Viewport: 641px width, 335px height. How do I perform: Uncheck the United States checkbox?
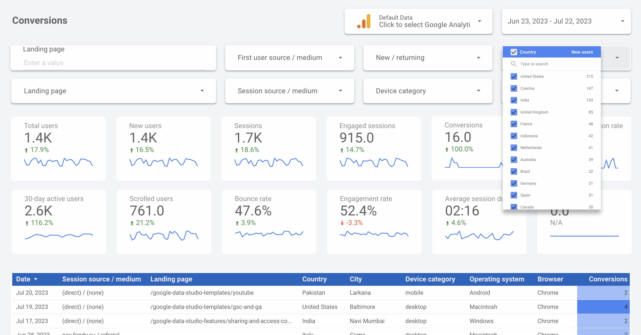point(514,77)
